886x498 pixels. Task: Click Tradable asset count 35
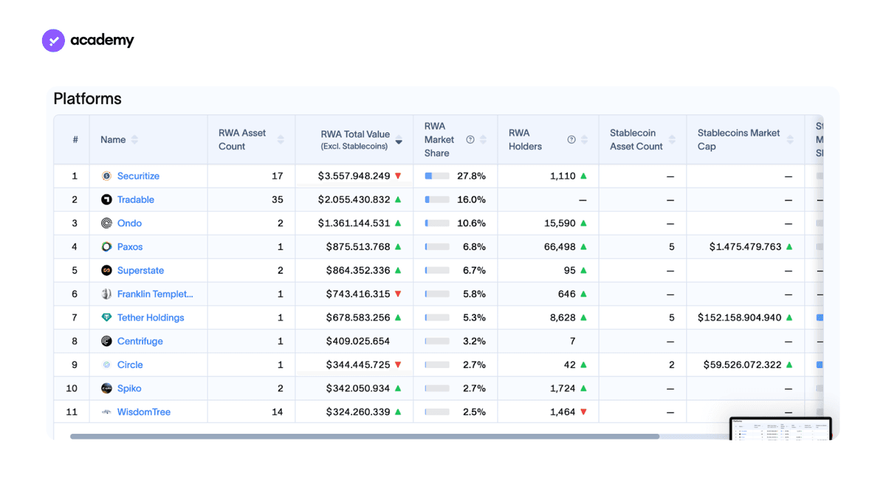tap(278, 199)
